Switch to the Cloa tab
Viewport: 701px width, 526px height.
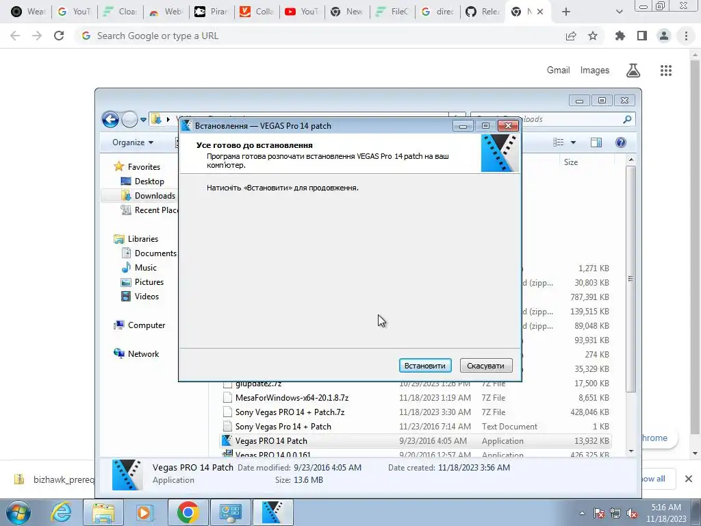click(120, 12)
